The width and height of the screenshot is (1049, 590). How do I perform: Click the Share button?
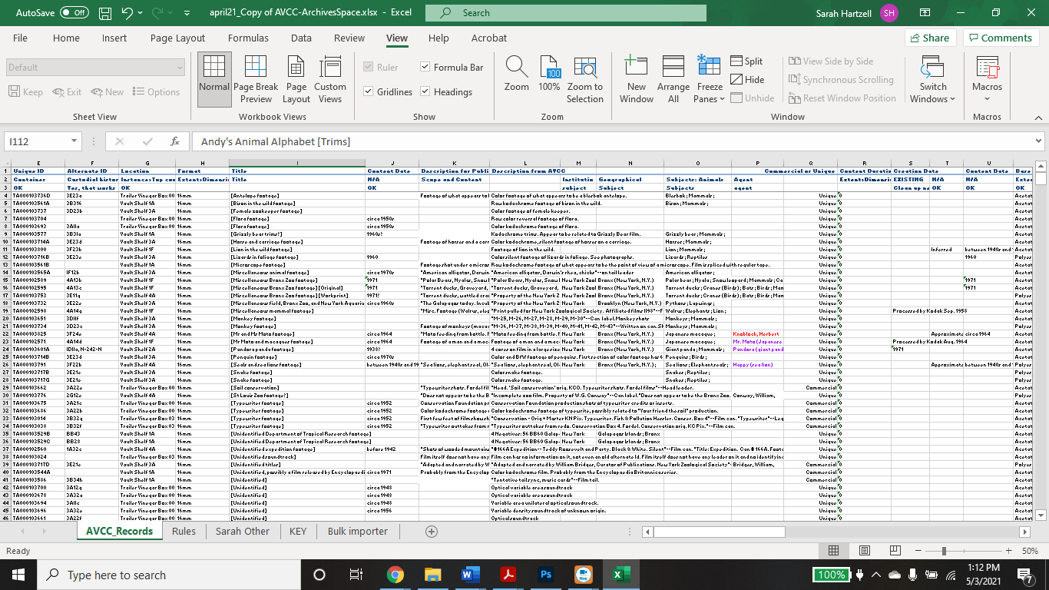929,38
